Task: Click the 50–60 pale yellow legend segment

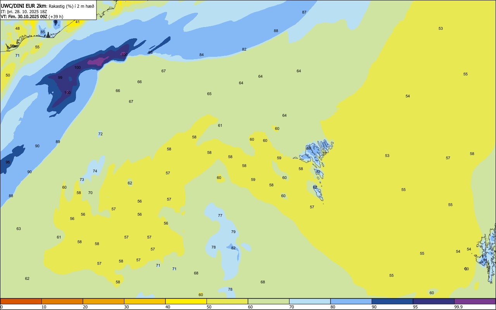Action: 227,301
